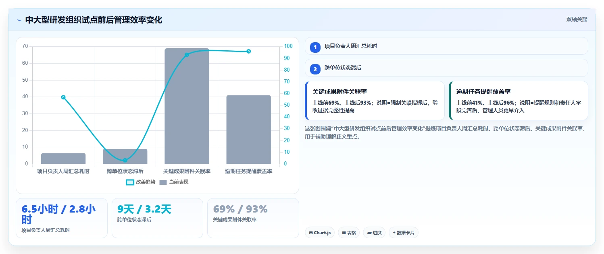Click the number 1 badge for 项目负责人周汇总耗时
This screenshot has height=254, width=604.
pyautogui.click(x=315, y=47)
